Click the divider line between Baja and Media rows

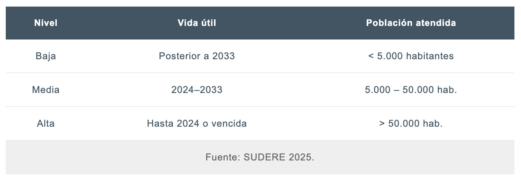tap(260, 73)
